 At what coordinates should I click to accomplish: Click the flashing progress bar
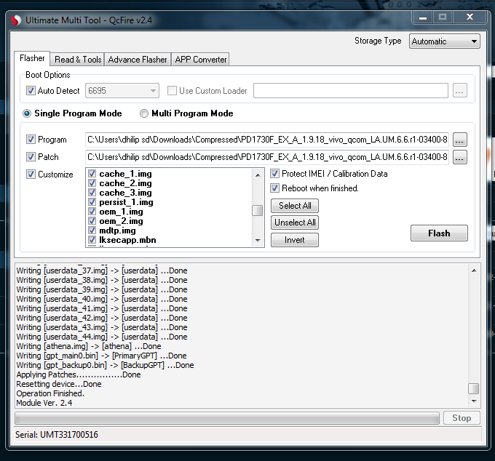[x=227, y=418]
